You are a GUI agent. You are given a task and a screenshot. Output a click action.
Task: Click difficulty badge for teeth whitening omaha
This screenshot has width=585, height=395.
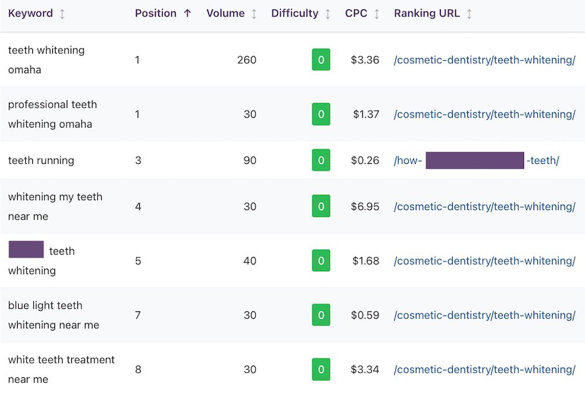point(321,60)
